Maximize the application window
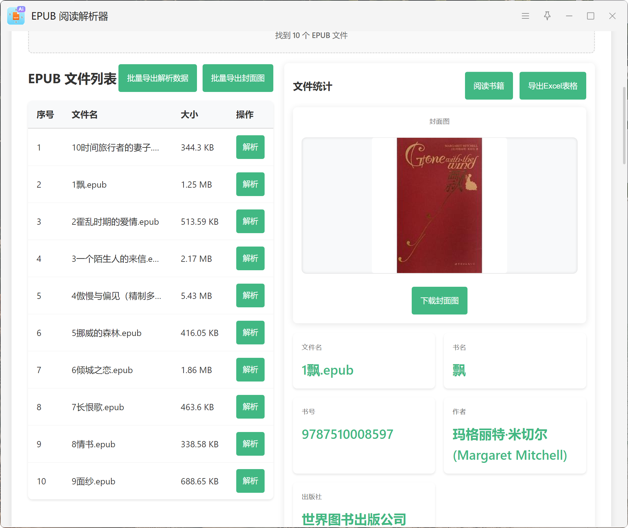The height and width of the screenshot is (528, 628). click(x=590, y=16)
